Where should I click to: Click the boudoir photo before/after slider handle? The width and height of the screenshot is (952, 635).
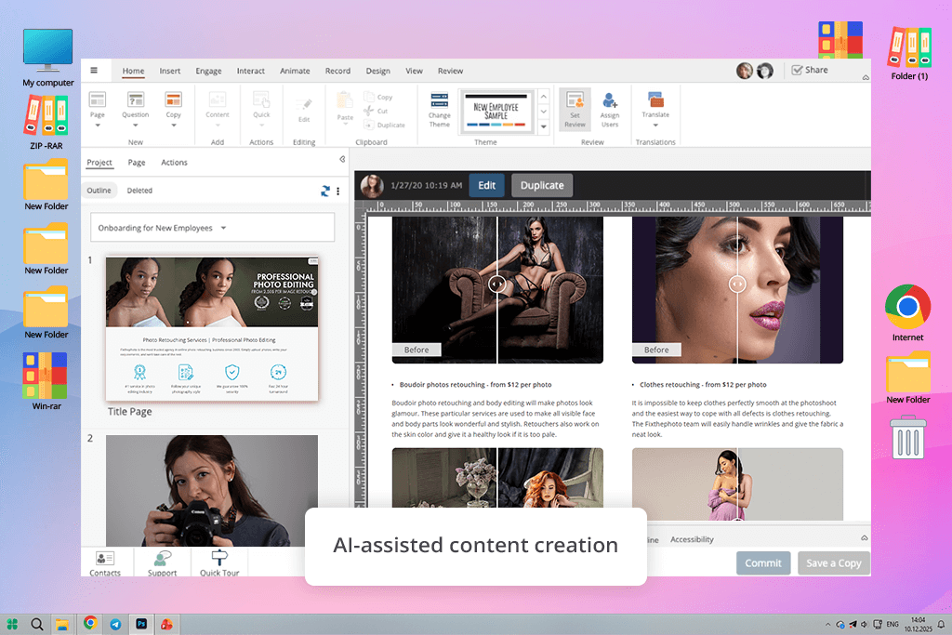pos(496,284)
